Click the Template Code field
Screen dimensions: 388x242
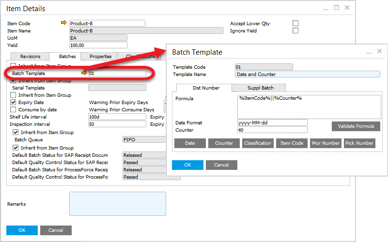coord(264,67)
